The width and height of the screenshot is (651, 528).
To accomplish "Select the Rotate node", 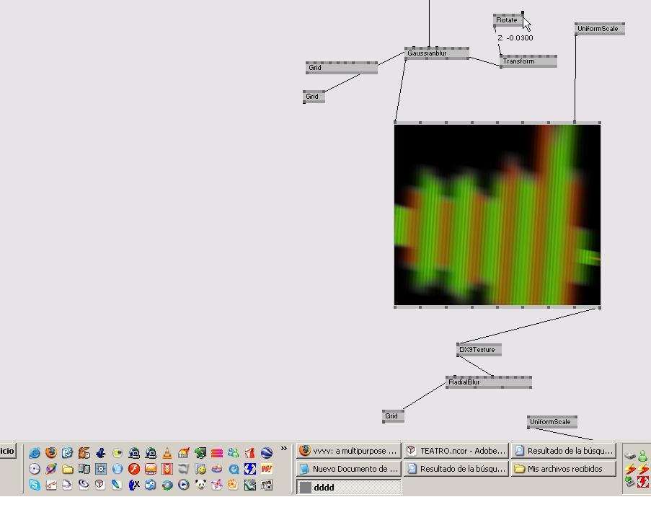I will 508,20.
